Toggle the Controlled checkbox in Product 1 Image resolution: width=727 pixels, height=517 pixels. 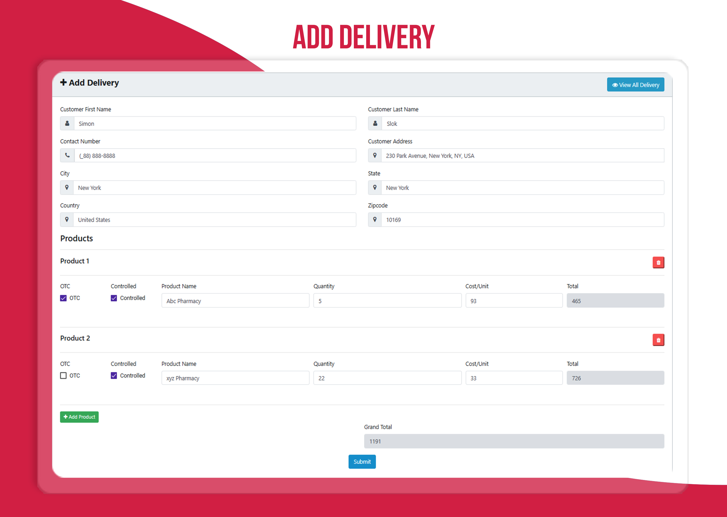[x=114, y=298]
